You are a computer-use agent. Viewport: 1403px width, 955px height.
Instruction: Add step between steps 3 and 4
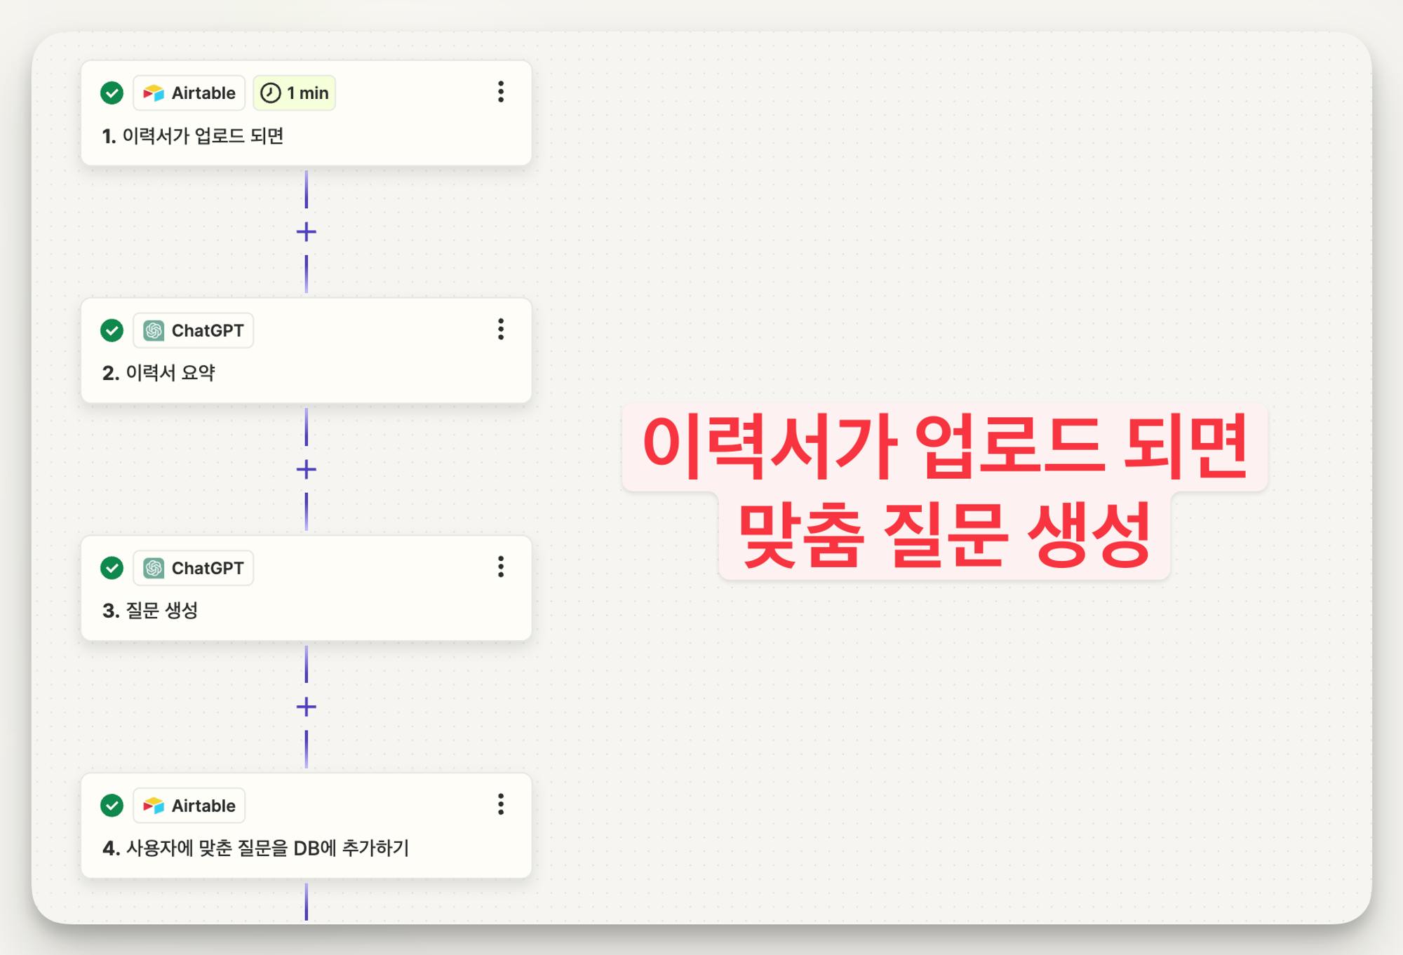pos(307,707)
